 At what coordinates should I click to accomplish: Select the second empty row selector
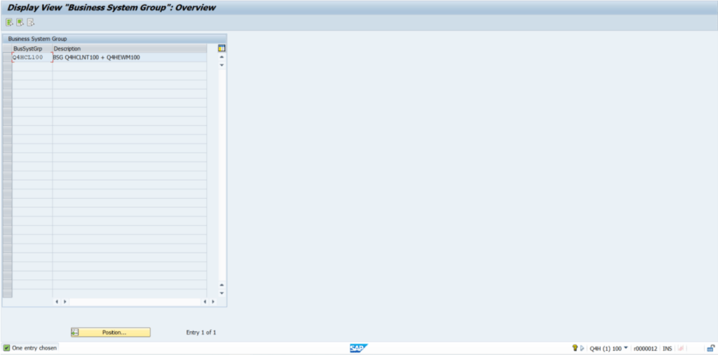pos(7,76)
